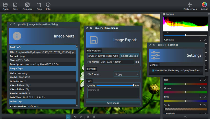Select the Description AtomJPEG row

pyautogui.click(x=43, y=64)
